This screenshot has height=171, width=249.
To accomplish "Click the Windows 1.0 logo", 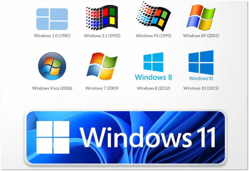I will (x=52, y=19).
